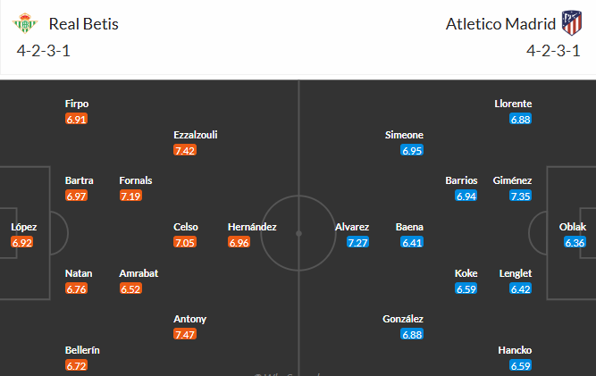The height and width of the screenshot is (376, 596).
Task: Click Lenglet's 6.42 rating badge
Action: [519, 288]
